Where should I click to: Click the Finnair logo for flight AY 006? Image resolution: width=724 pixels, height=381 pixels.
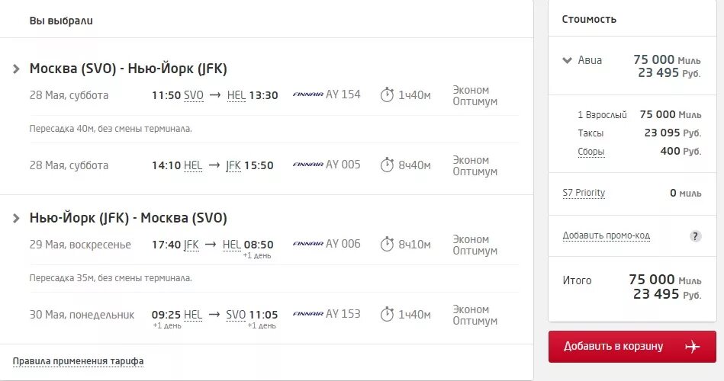pyautogui.click(x=307, y=245)
